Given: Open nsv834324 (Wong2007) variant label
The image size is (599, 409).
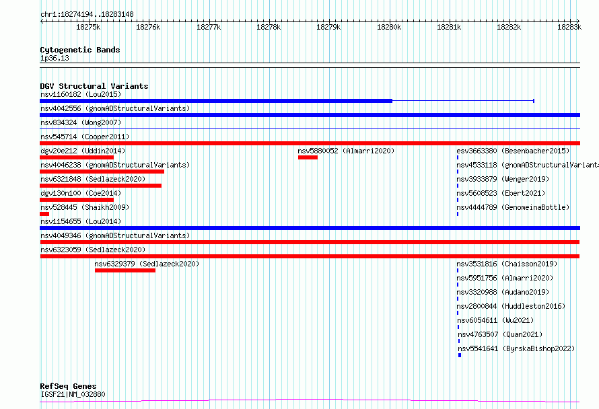Looking at the screenshot, I should coord(81,122).
